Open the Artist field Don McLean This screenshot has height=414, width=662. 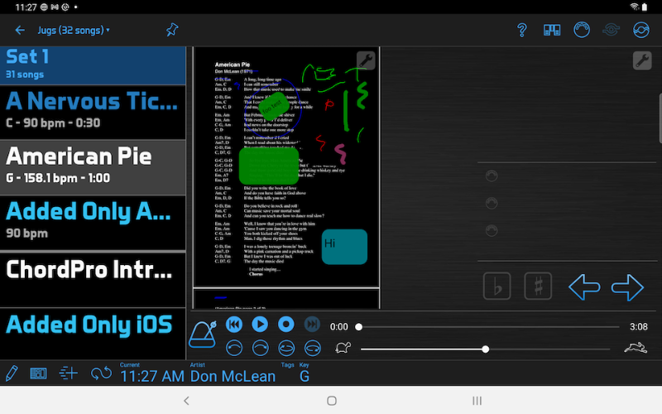(x=233, y=376)
